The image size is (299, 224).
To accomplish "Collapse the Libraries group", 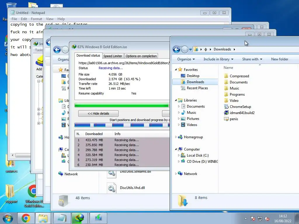I will [x=176, y=100].
